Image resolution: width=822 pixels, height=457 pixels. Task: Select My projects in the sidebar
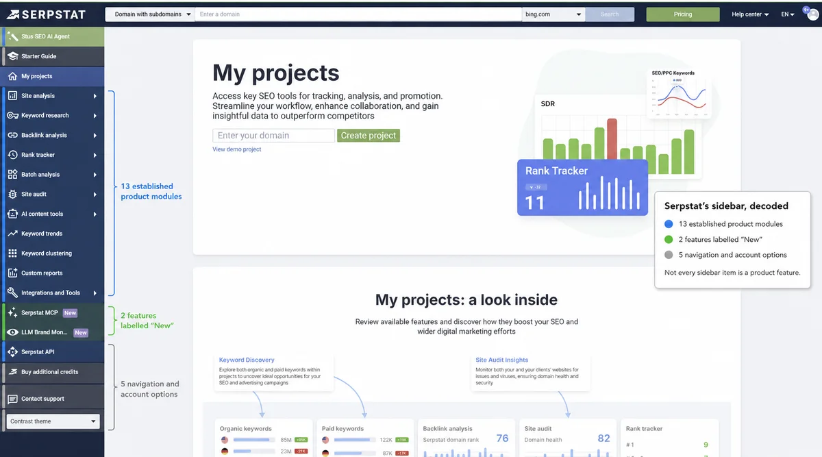53,76
